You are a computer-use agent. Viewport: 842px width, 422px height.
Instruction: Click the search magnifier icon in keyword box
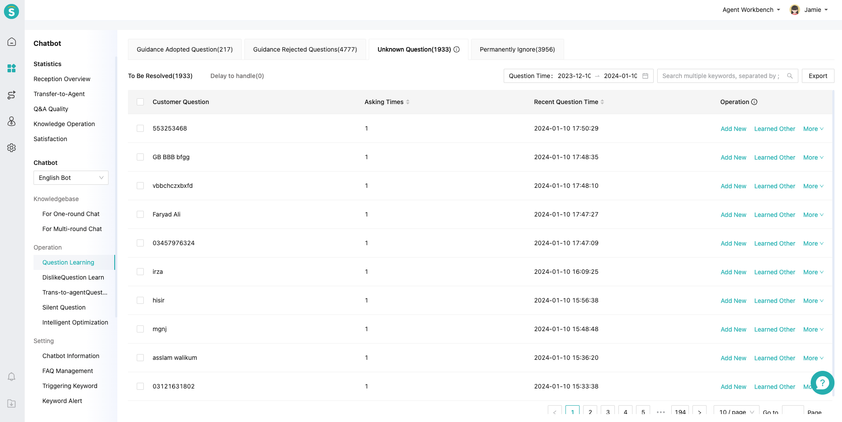tap(790, 76)
